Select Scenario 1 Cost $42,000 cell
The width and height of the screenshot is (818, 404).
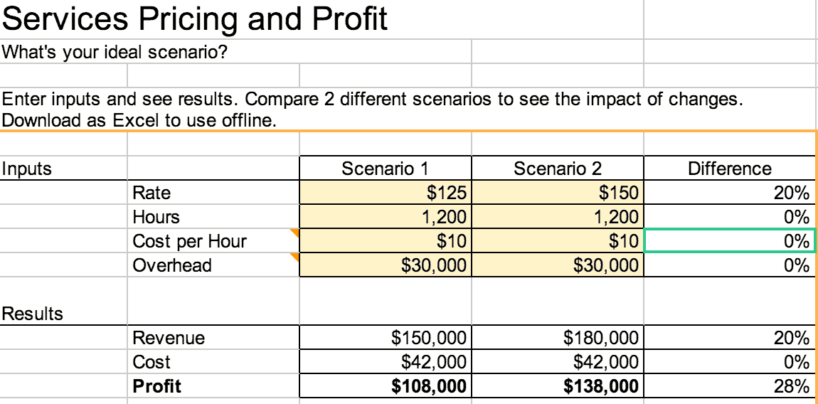(386, 362)
